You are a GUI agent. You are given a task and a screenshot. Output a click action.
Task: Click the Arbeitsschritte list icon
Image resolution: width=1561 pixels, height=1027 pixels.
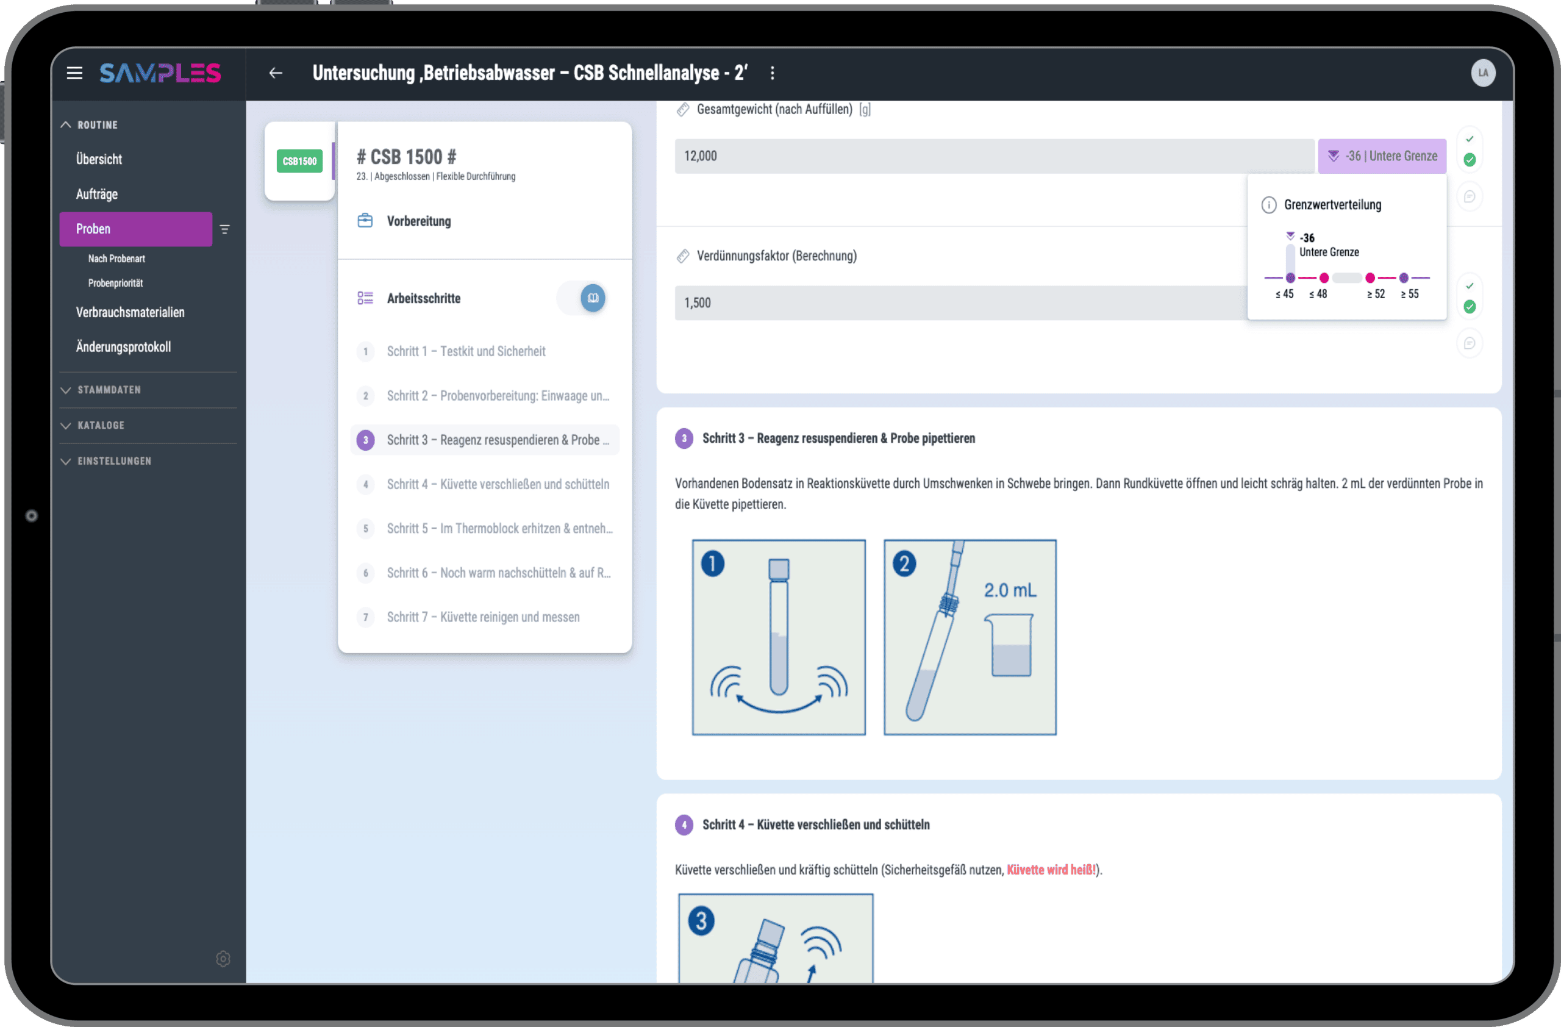coord(365,298)
